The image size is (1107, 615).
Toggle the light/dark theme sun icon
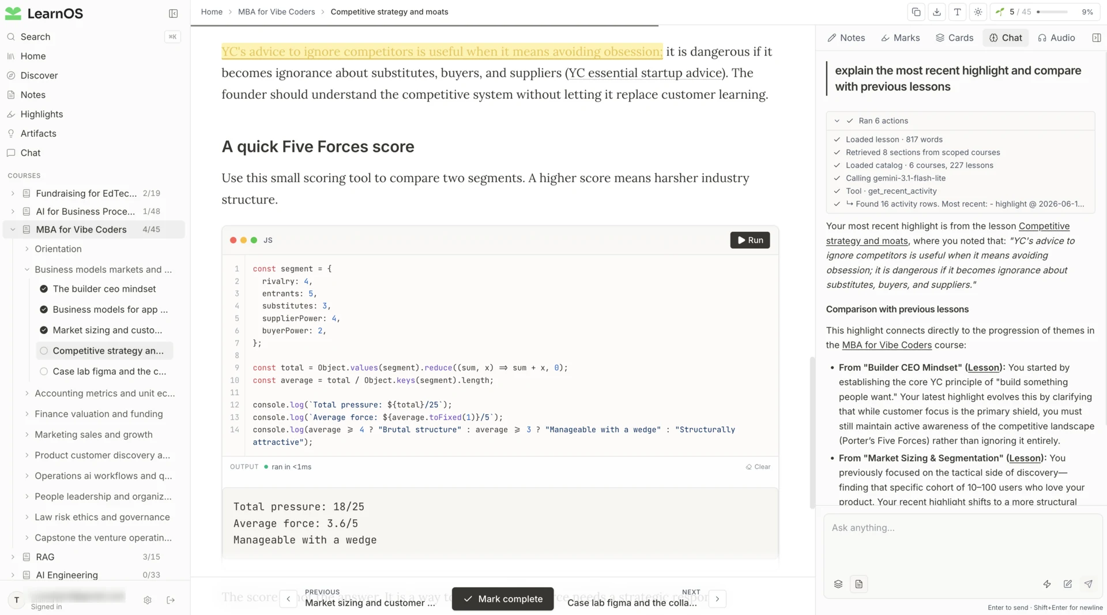tap(978, 12)
